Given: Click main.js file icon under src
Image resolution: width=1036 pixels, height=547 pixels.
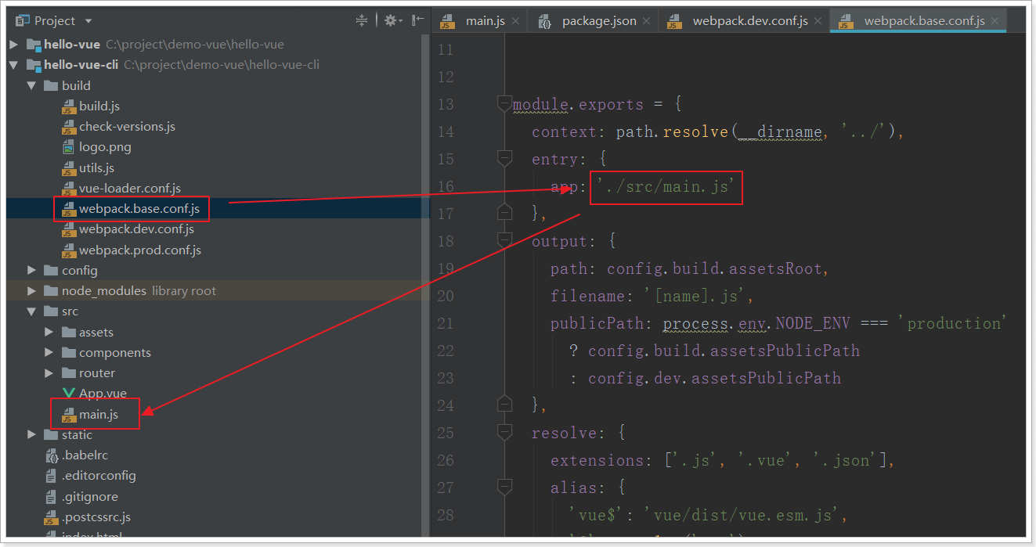Looking at the screenshot, I should pos(69,414).
